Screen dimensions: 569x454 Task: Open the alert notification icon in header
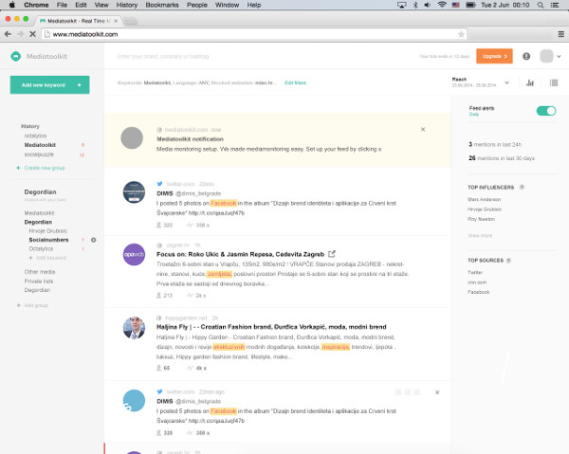(x=526, y=56)
